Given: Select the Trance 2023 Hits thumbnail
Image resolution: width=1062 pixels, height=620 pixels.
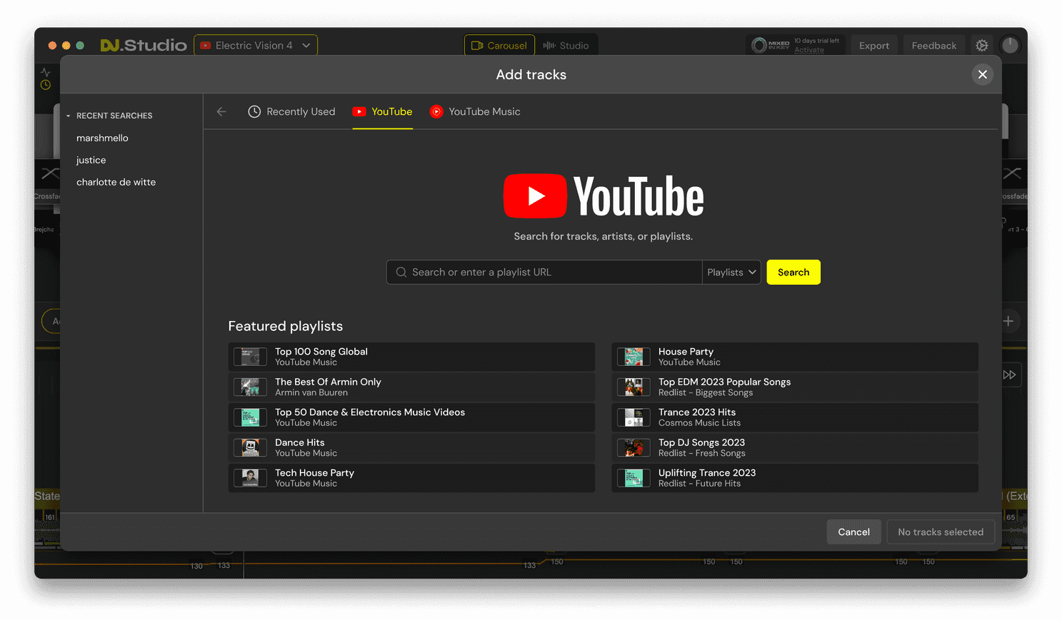Looking at the screenshot, I should (633, 417).
